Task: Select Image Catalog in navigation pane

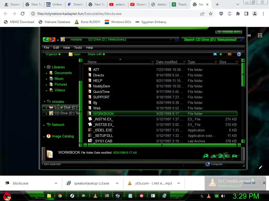Action: [63, 136]
